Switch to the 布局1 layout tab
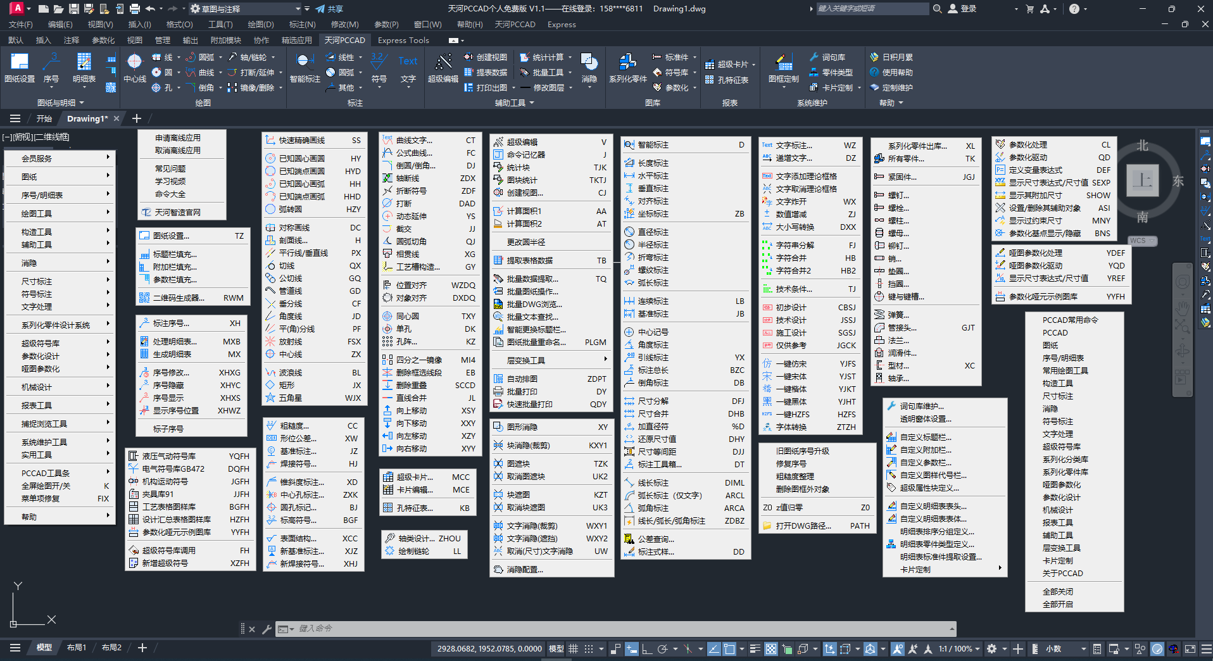 (x=77, y=648)
